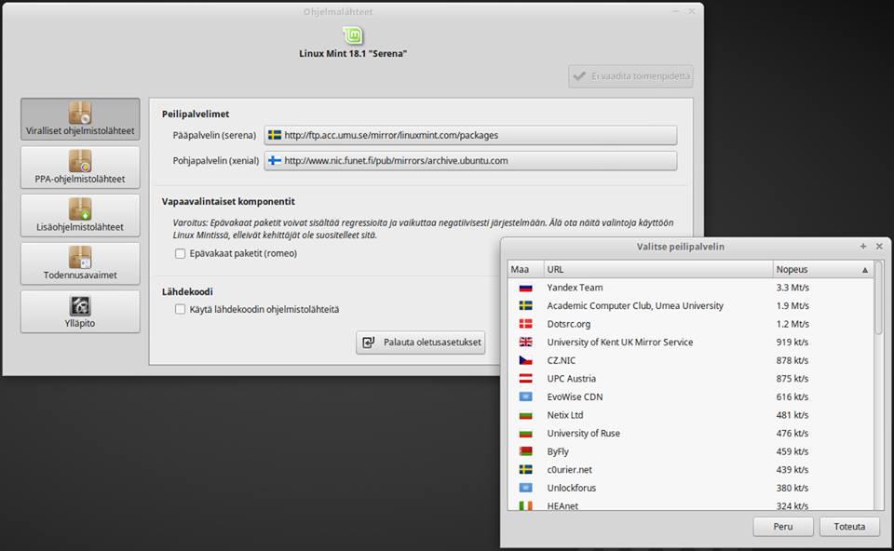Sort the mirror list by the Maa column
Viewport: 894px width, 551px height.
click(x=525, y=270)
